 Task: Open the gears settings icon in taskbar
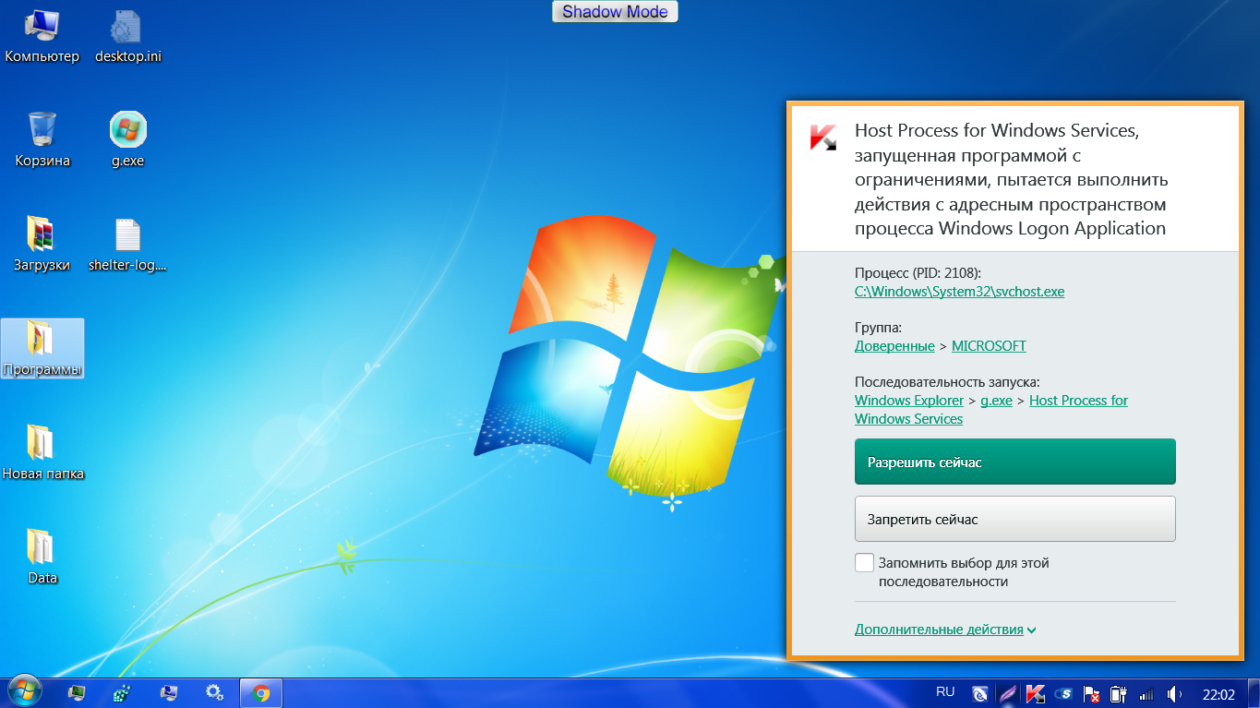tap(214, 692)
